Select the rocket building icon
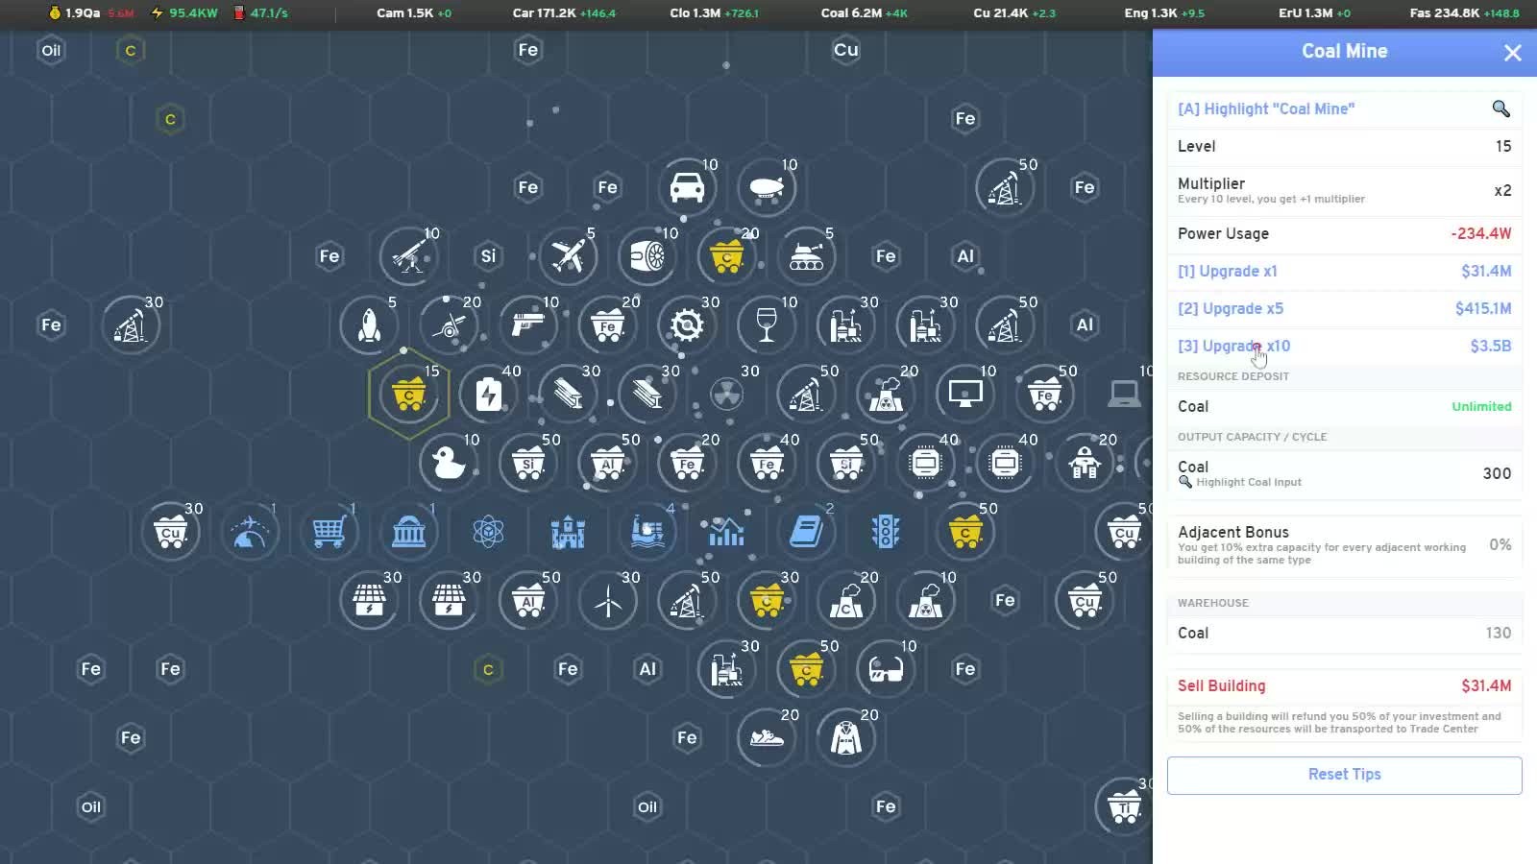 (x=369, y=325)
